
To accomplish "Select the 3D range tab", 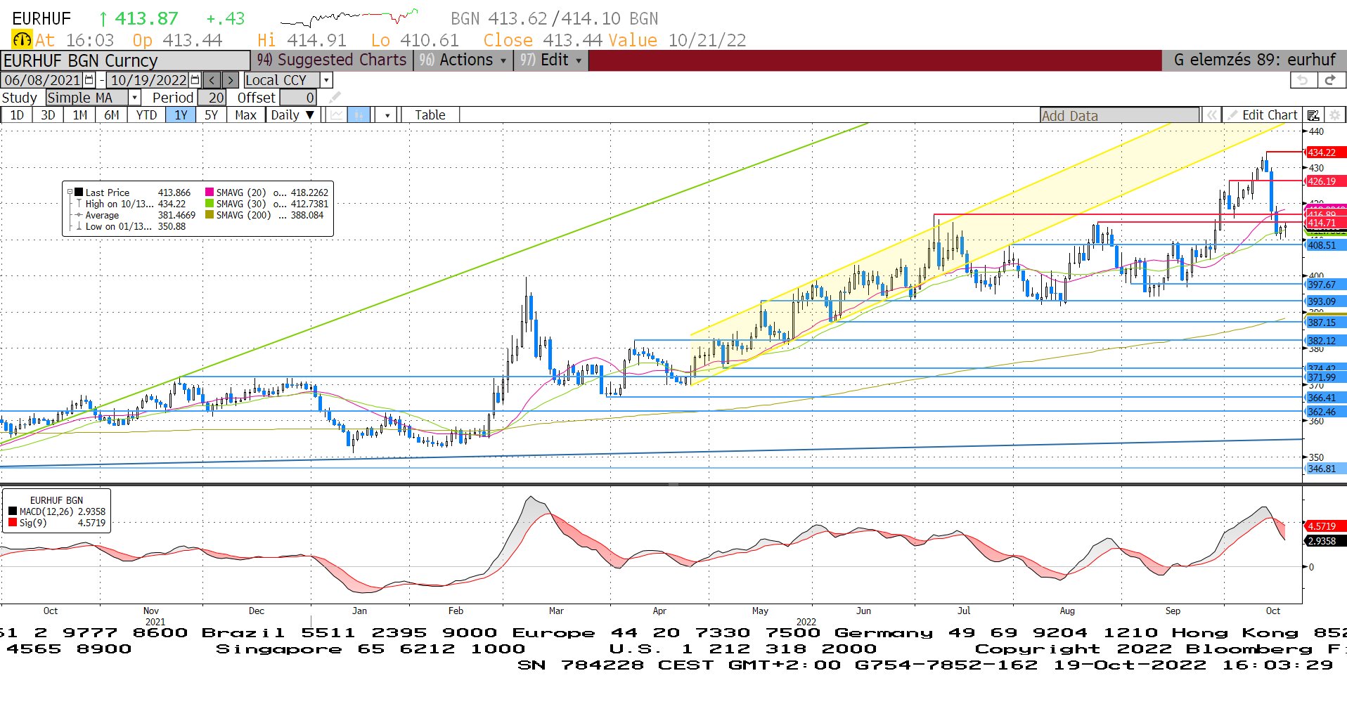I will (x=48, y=115).
